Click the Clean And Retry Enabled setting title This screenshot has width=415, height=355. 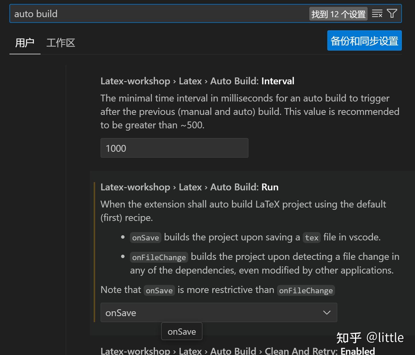coord(236,351)
